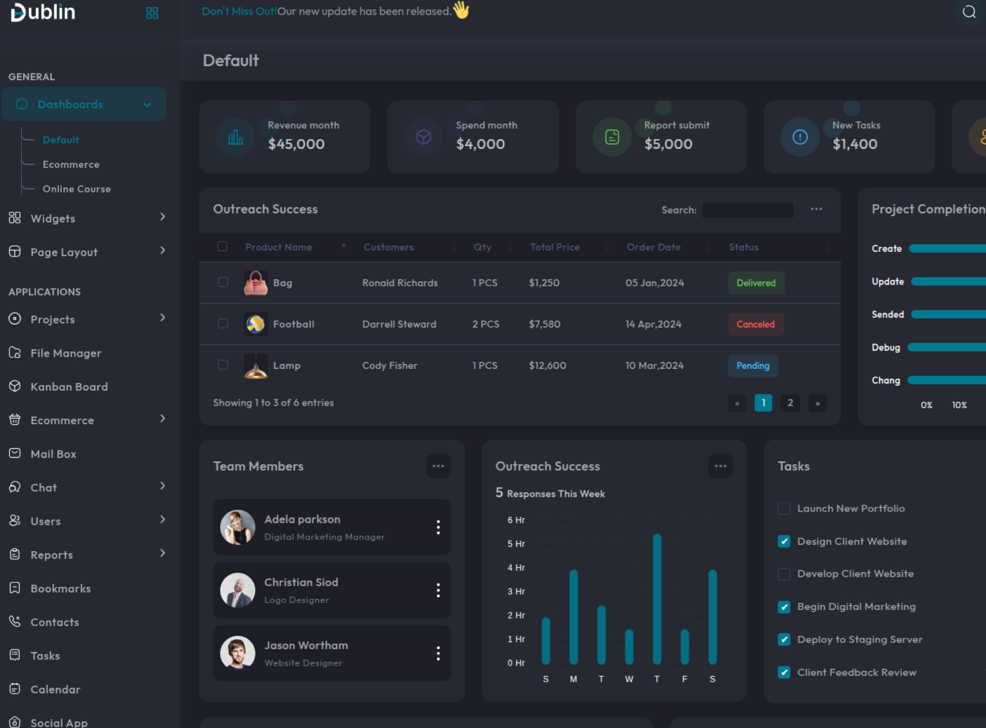The width and height of the screenshot is (986, 728).
Task: Open Ecommerce dashboard submenu item
Action: pos(71,165)
